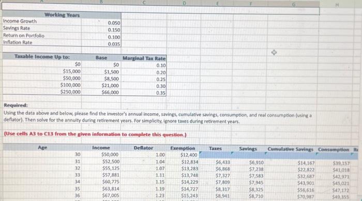Click the Marginal Tax Rate header
Viewport: 362px width, 201px height.
144,58
